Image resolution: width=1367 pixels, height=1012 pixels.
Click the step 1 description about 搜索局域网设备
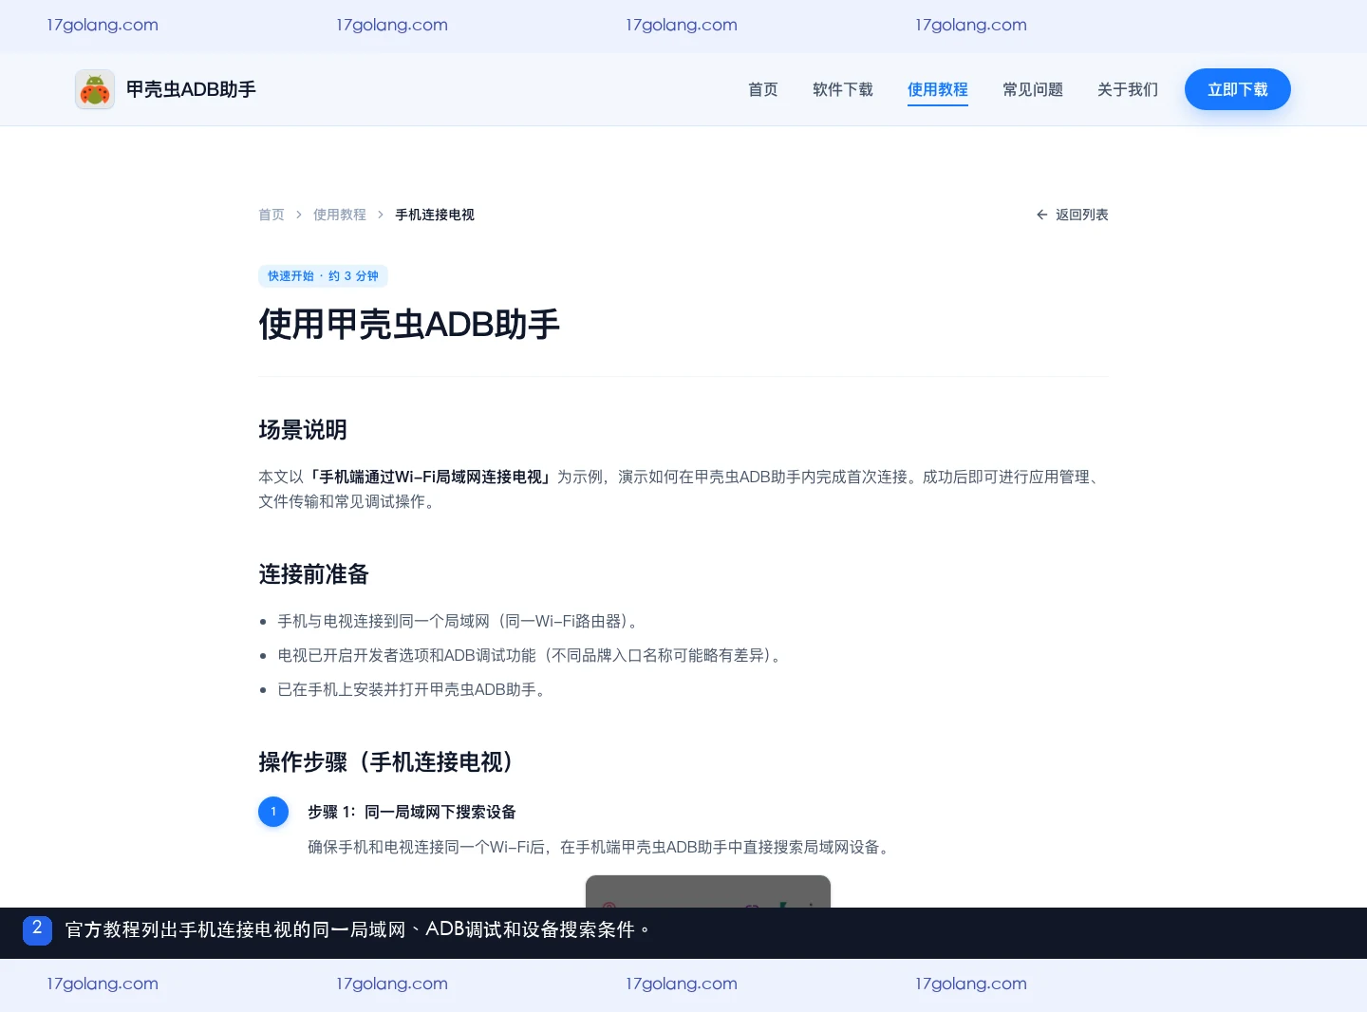(601, 847)
